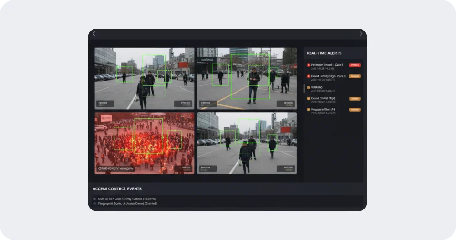This screenshot has height=240, width=456.
Task: Click orange icon on the fourth alert row
Action: 308,99
